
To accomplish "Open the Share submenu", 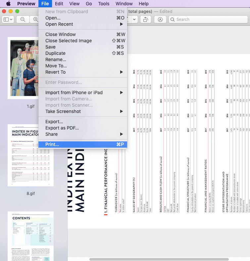I will click(121, 134).
